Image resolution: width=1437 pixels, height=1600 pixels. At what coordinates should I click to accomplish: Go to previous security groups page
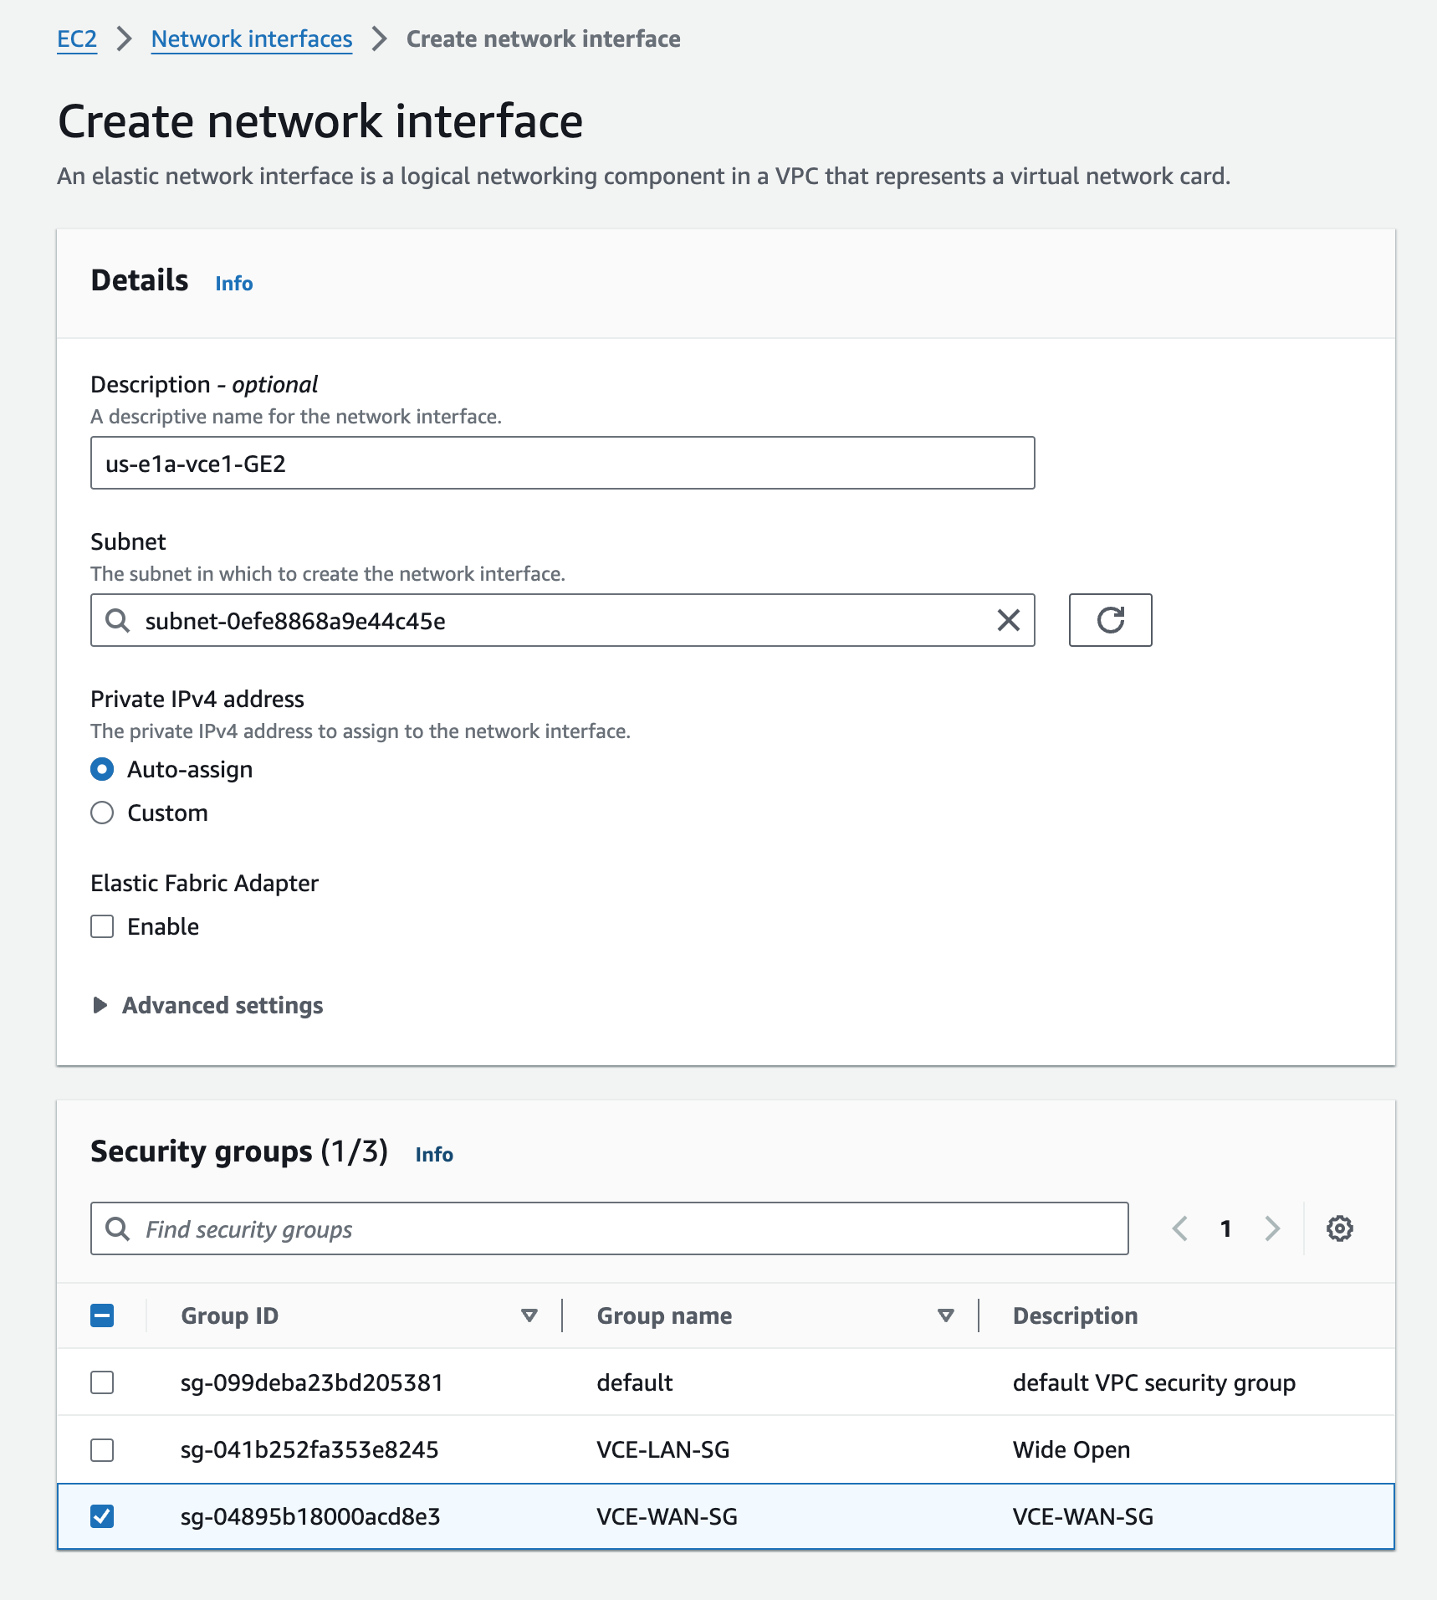click(1180, 1228)
